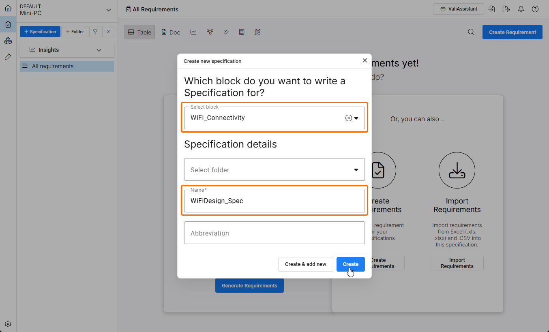Click the Abbreviation input field
The image size is (549, 332).
pos(274,233)
